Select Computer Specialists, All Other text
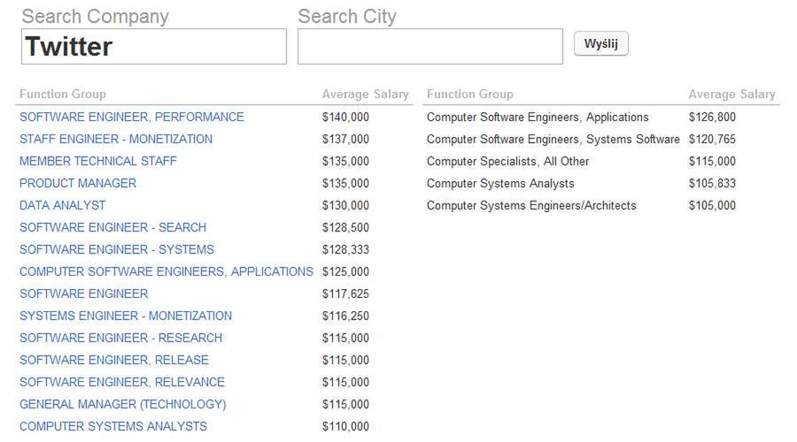Screen dimensions: 797x442 coord(507,162)
